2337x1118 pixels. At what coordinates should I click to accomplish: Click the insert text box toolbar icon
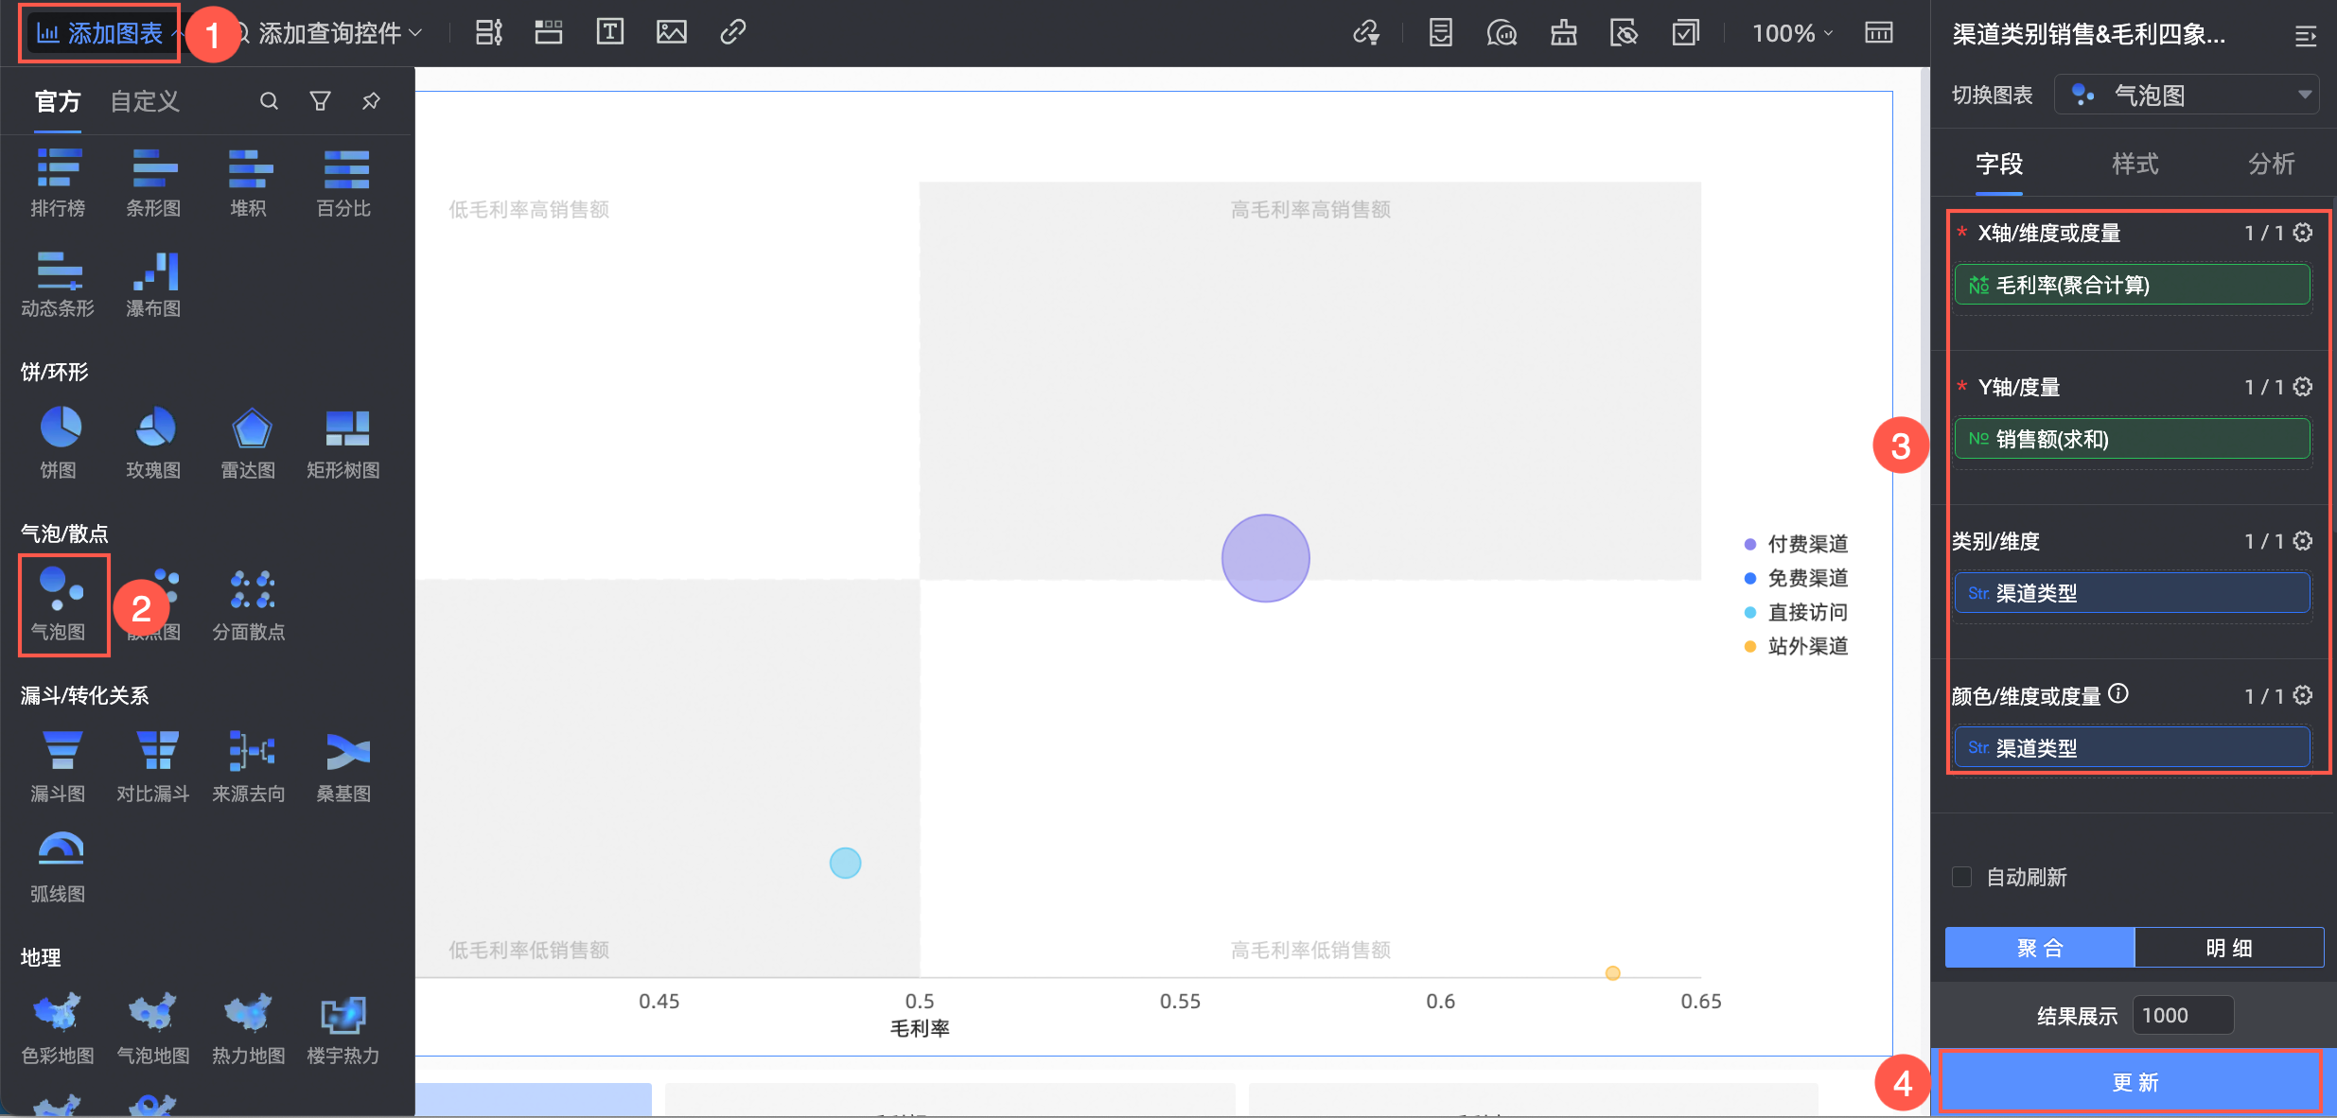(609, 33)
